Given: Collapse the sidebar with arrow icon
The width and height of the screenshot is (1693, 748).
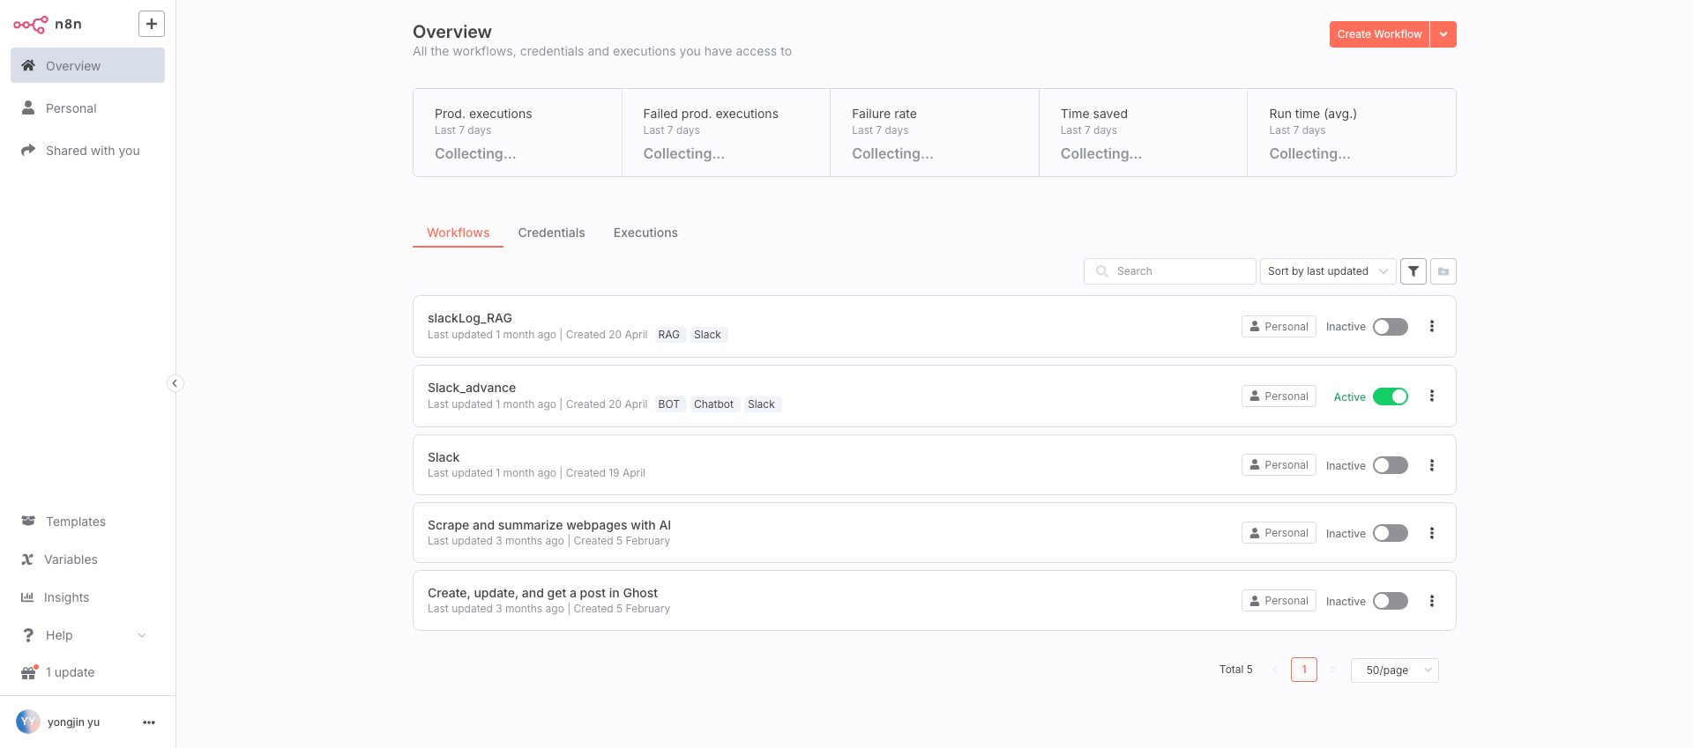Looking at the screenshot, I should click(175, 383).
